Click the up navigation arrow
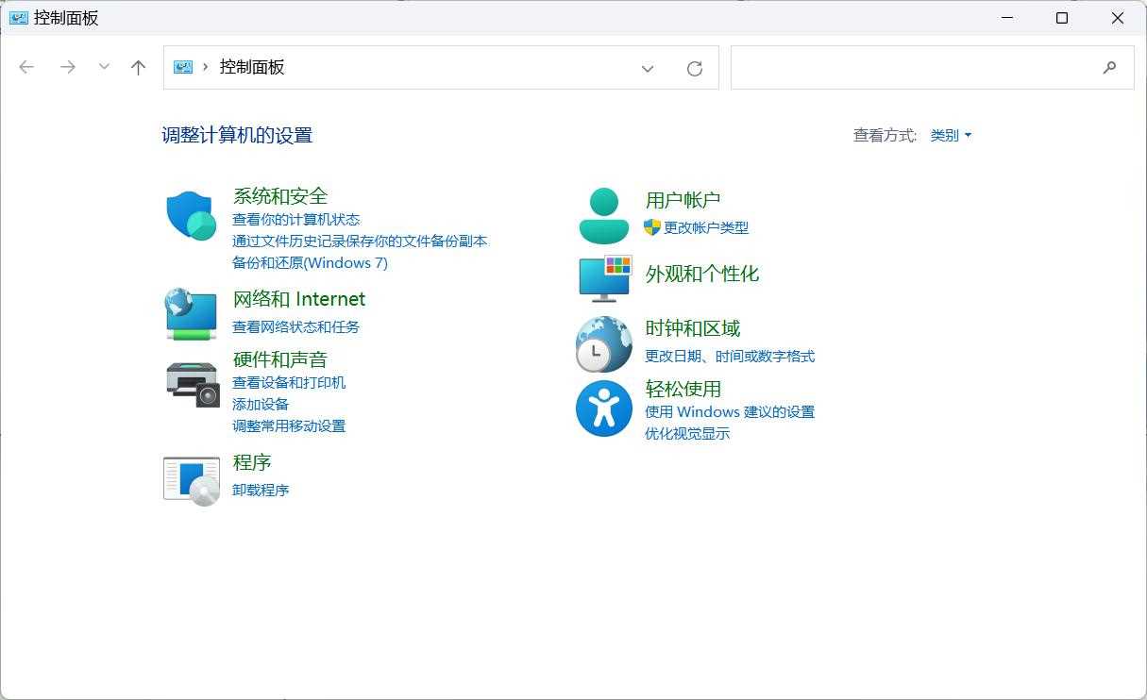Image resolution: width=1147 pixels, height=700 pixels. 138,67
